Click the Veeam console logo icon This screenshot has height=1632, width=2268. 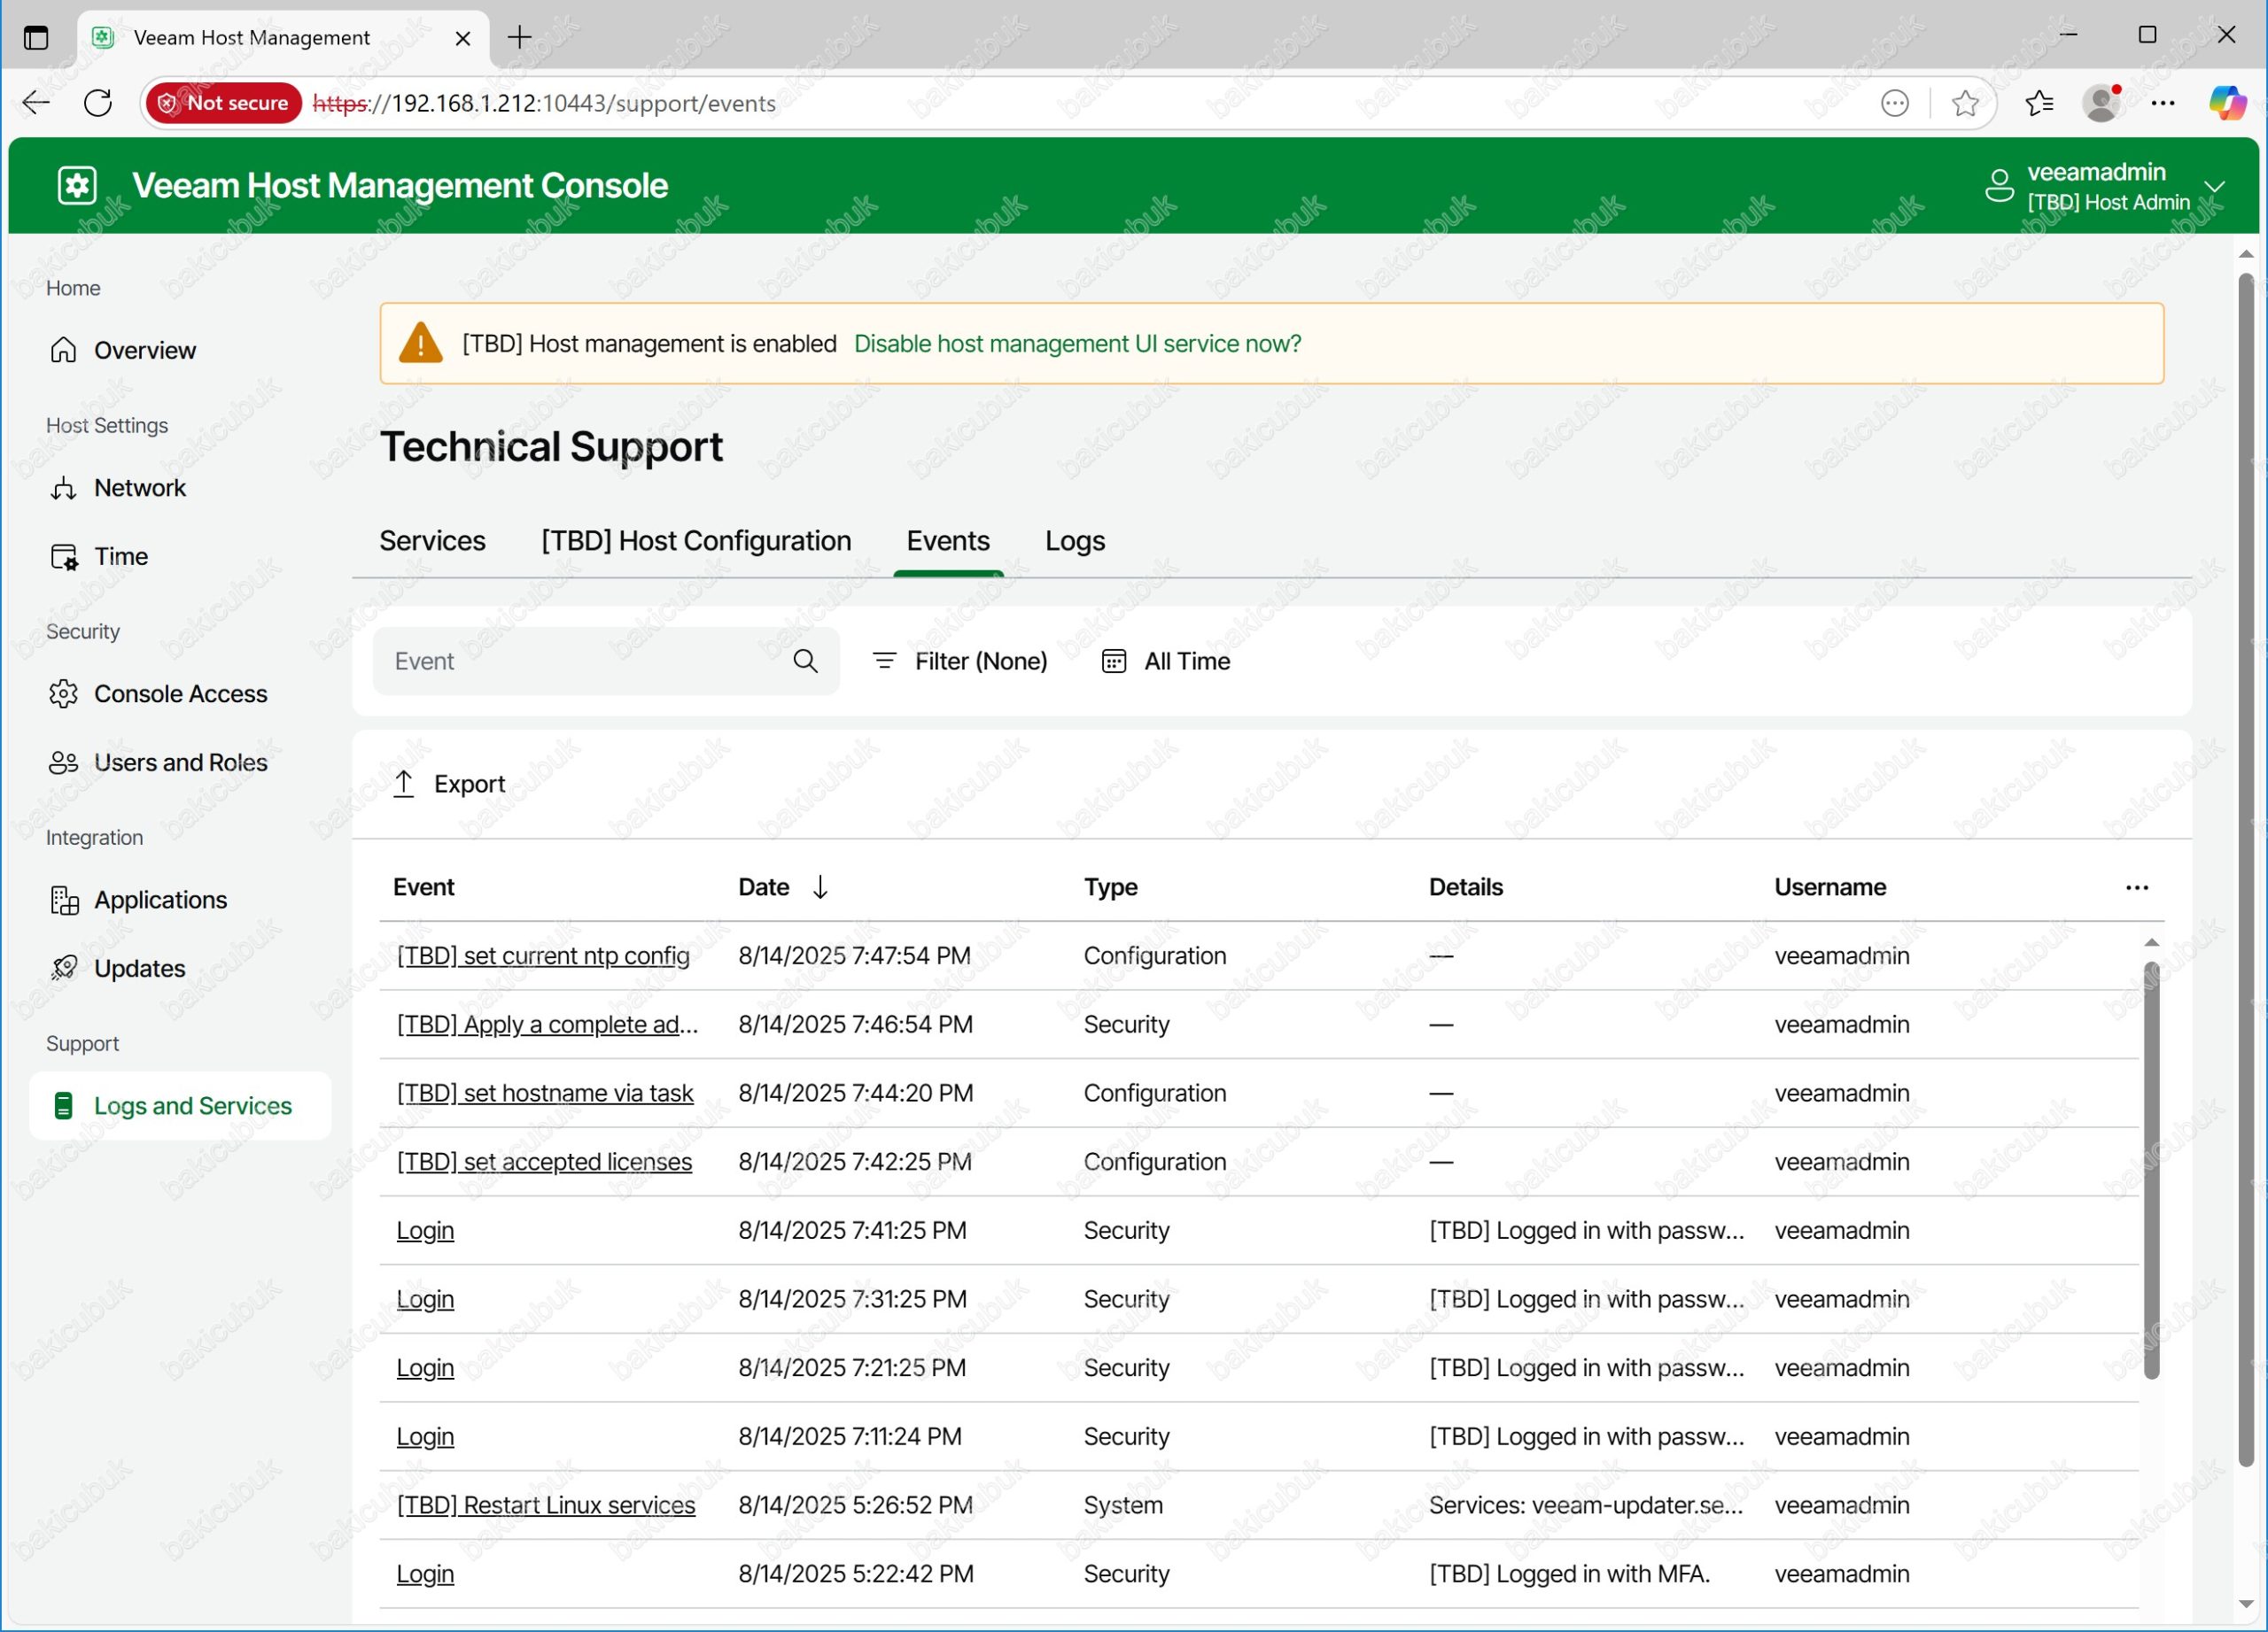point(77,186)
